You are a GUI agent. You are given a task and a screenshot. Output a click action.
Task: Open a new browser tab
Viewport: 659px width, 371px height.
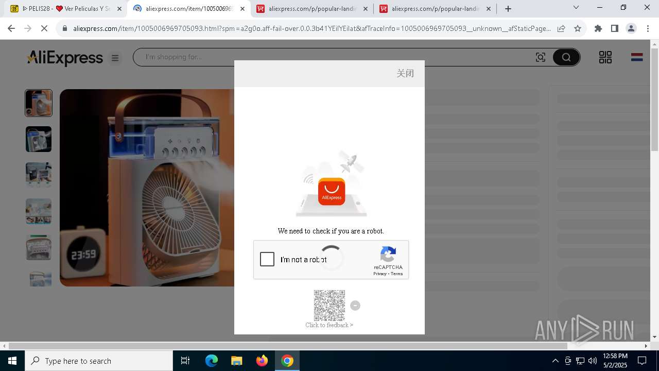508,9
